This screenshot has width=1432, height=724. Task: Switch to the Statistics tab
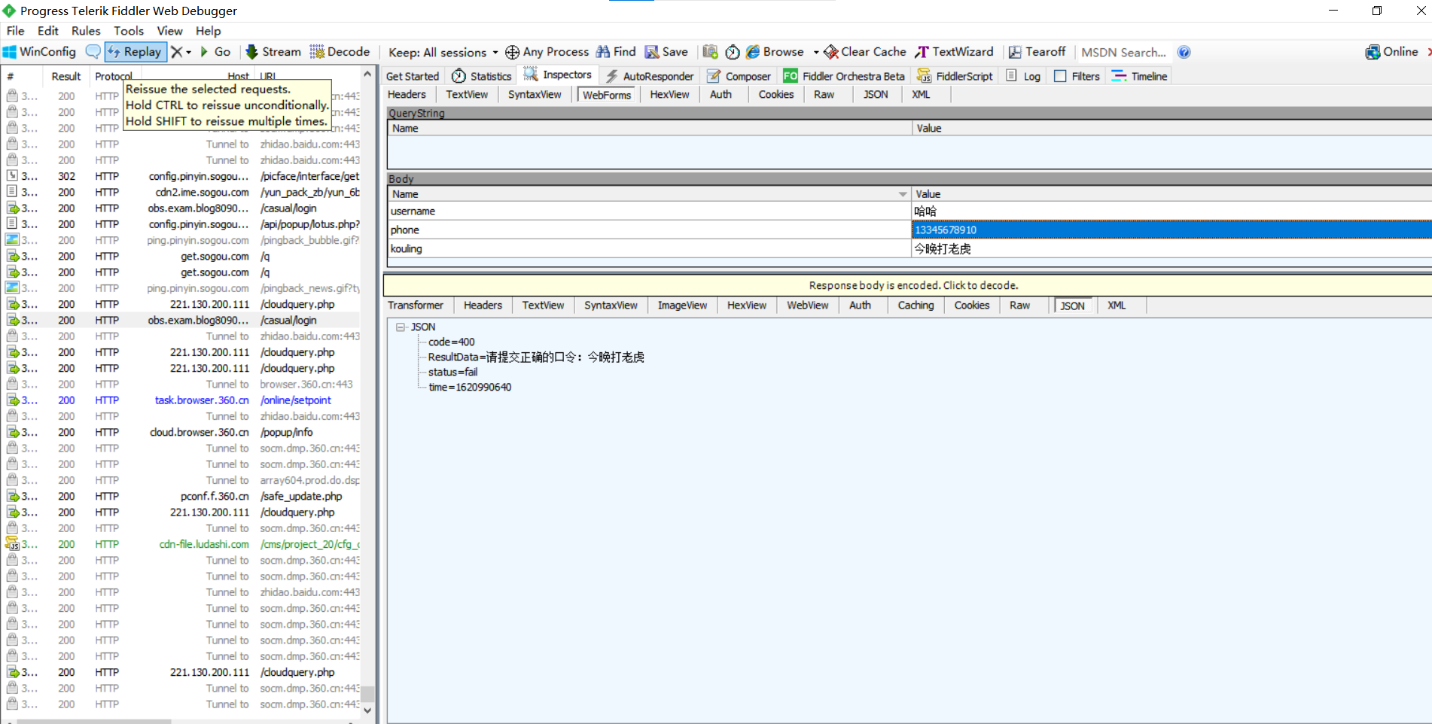click(x=482, y=76)
